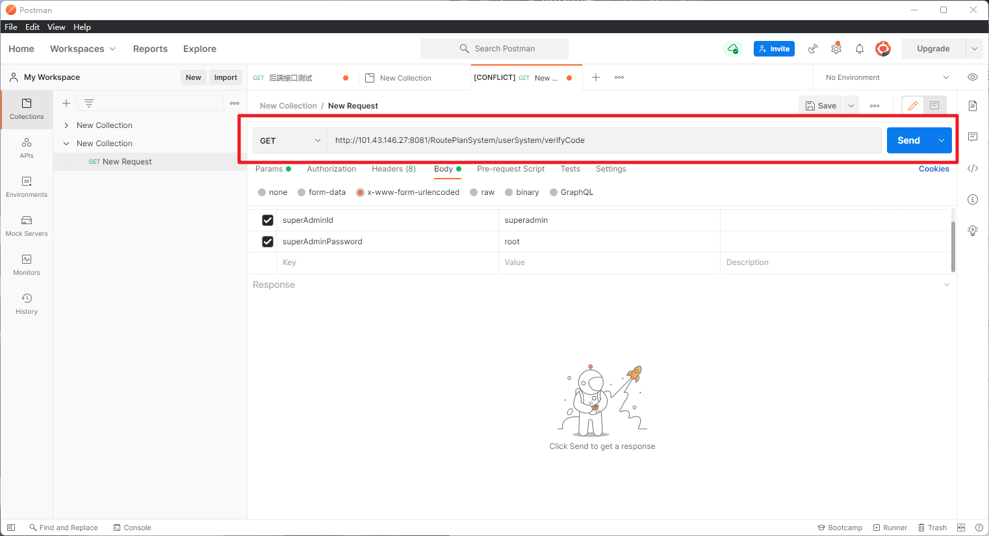Collapse the second New Collection
The height and width of the screenshot is (536, 989).
pyautogui.click(x=66, y=144)
